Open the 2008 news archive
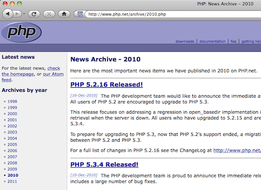This screenshot has height=190, width=261. coord(12,163)
